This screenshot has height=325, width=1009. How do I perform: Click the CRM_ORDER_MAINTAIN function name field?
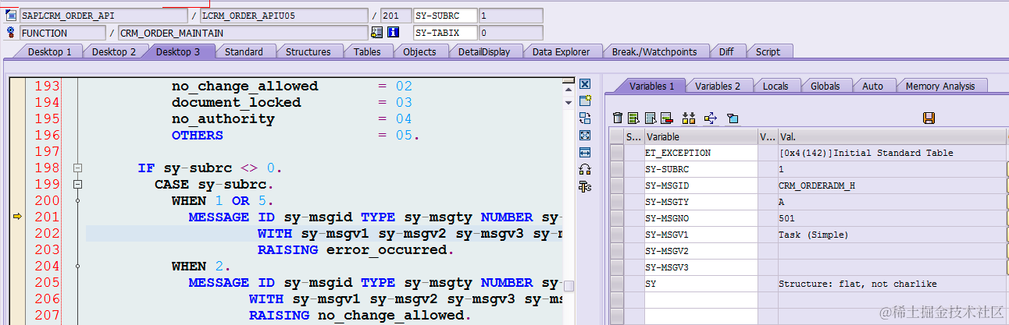coord(242,33)
